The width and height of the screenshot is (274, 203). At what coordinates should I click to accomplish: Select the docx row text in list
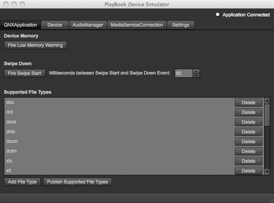tap(11, 122)
